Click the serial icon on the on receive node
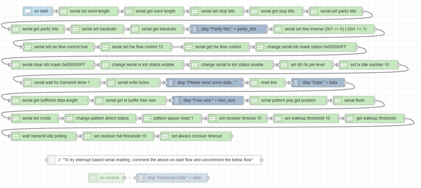This screenshot has height=188, width=421. click(93, 178)
